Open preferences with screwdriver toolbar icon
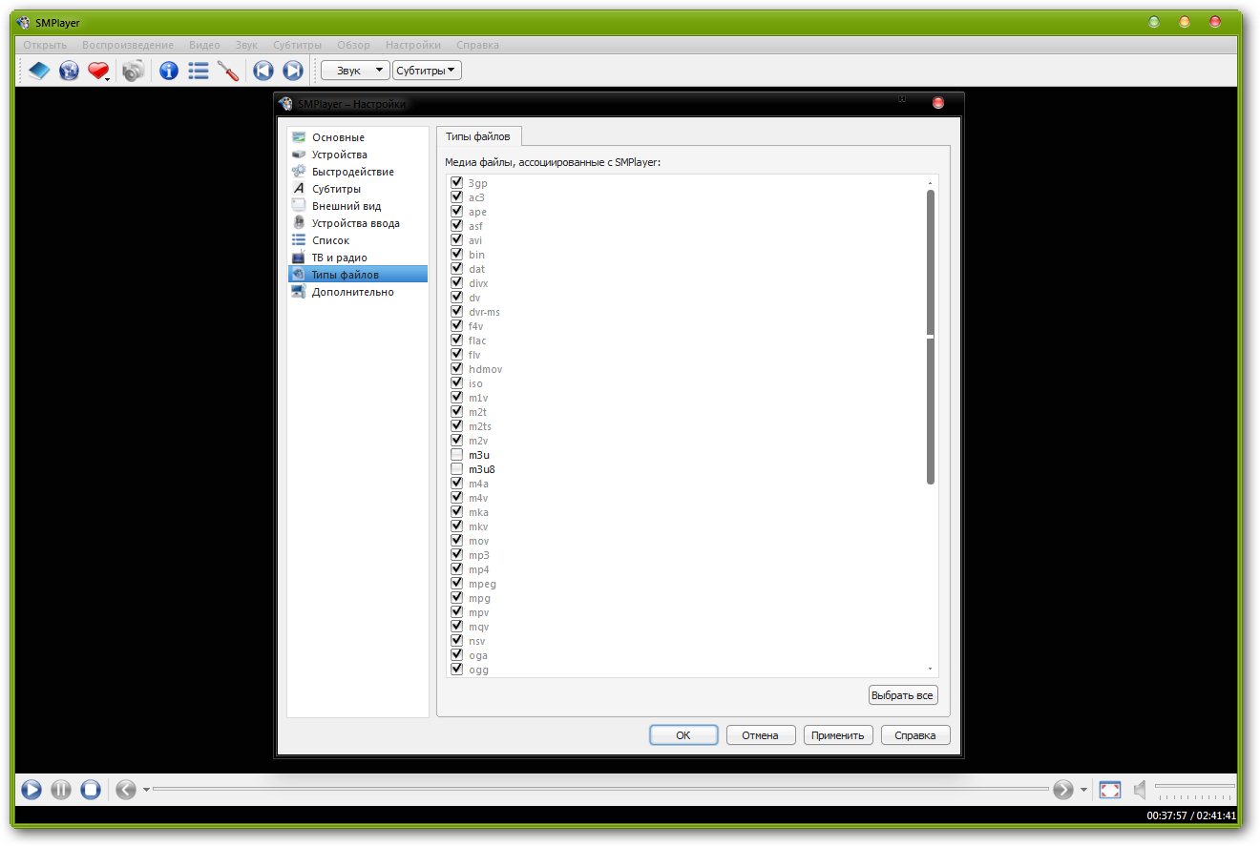This screenshot has width=1260, height=846. (228, 71)
